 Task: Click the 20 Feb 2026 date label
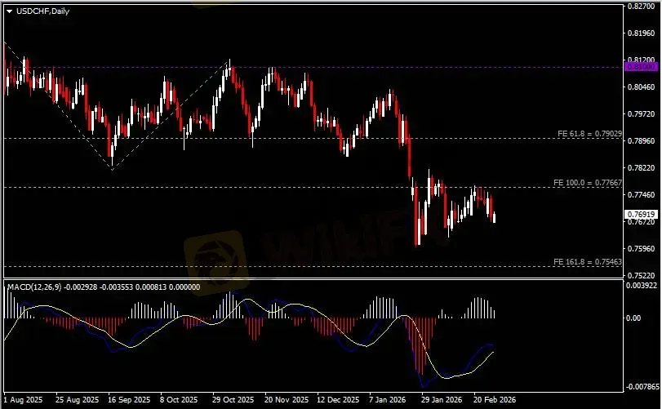[x=495, y=399]
